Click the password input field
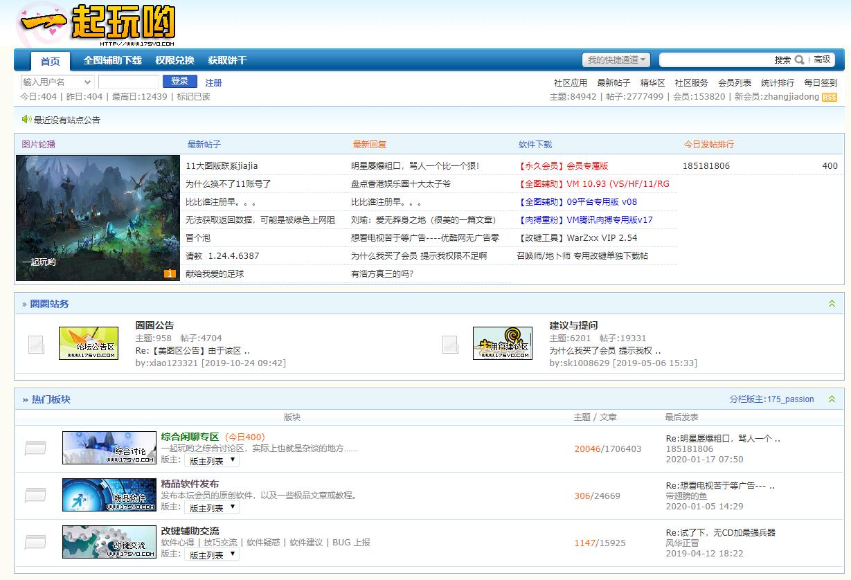The height and width of the screenshot is (580, 851). (129, 82)
